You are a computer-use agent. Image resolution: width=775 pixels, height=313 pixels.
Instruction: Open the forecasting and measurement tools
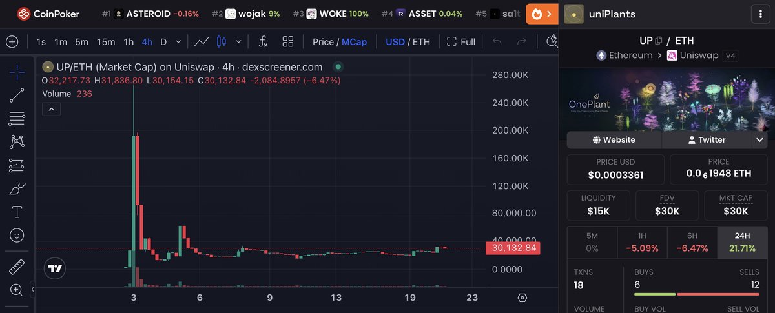[x=17, y=166]
